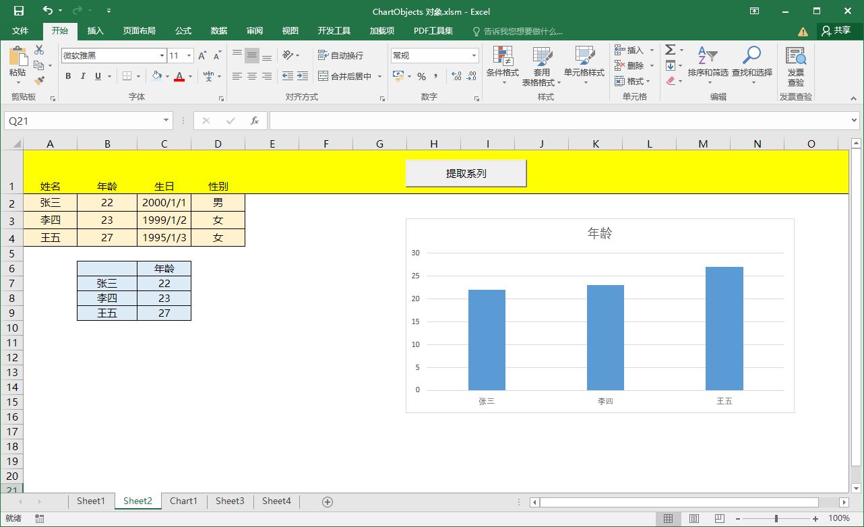The image size is (864, 527).
Task: Open the 插入 ribbon tab
Action: point(96,31)
